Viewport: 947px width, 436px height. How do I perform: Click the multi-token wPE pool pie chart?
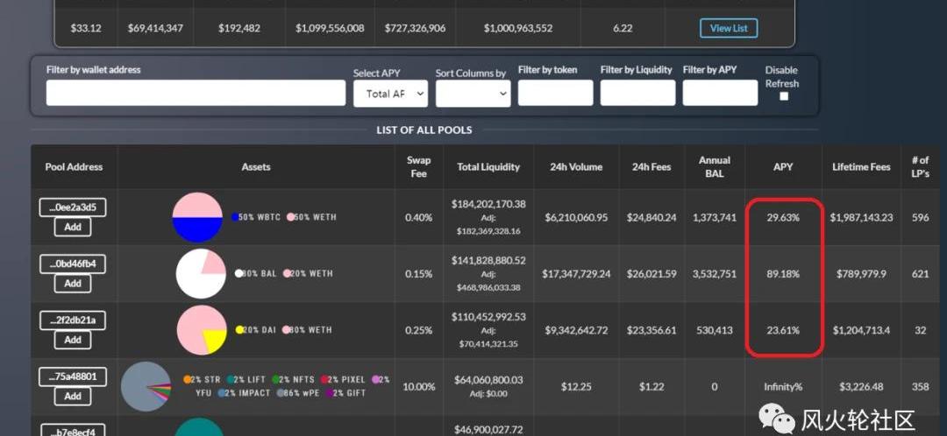146,386
